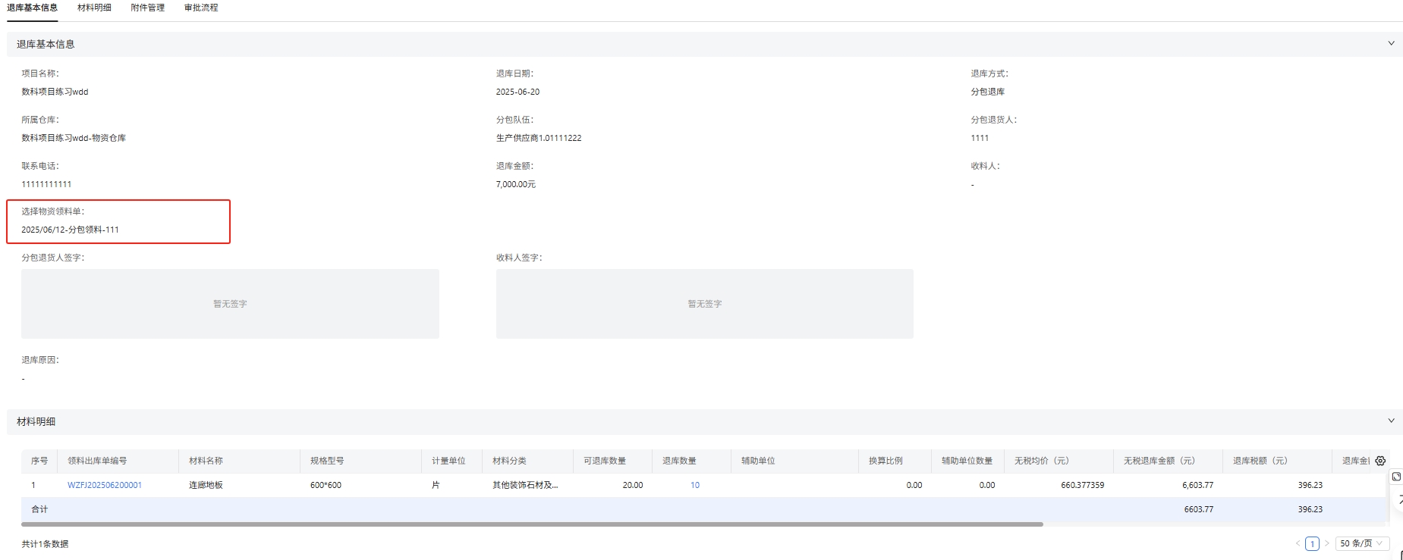
Task: Go to next page arrow
Action: click(1326, 543)
